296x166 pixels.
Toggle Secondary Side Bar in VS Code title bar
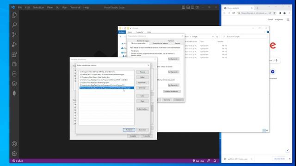tap(192, 7)
